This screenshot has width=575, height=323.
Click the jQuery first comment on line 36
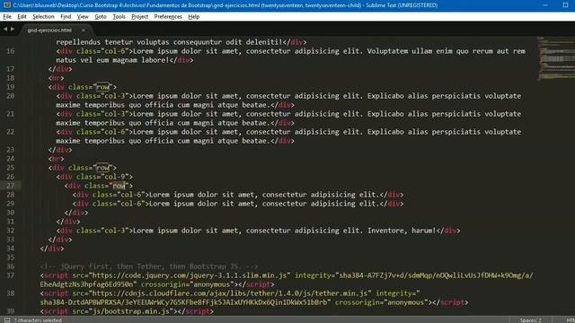(149, 266)
